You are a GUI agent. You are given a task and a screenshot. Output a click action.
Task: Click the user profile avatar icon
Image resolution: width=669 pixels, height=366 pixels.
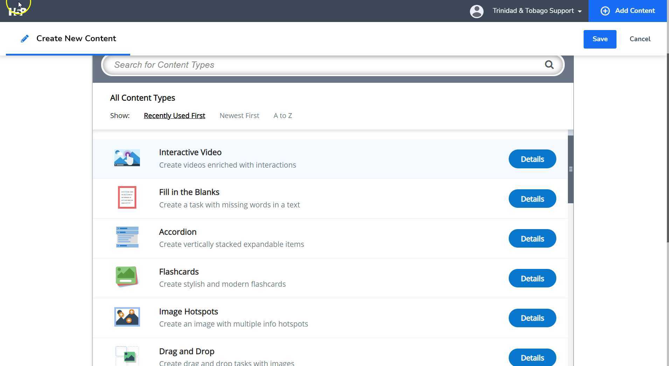pyautogui.click(x=476, y=11)
